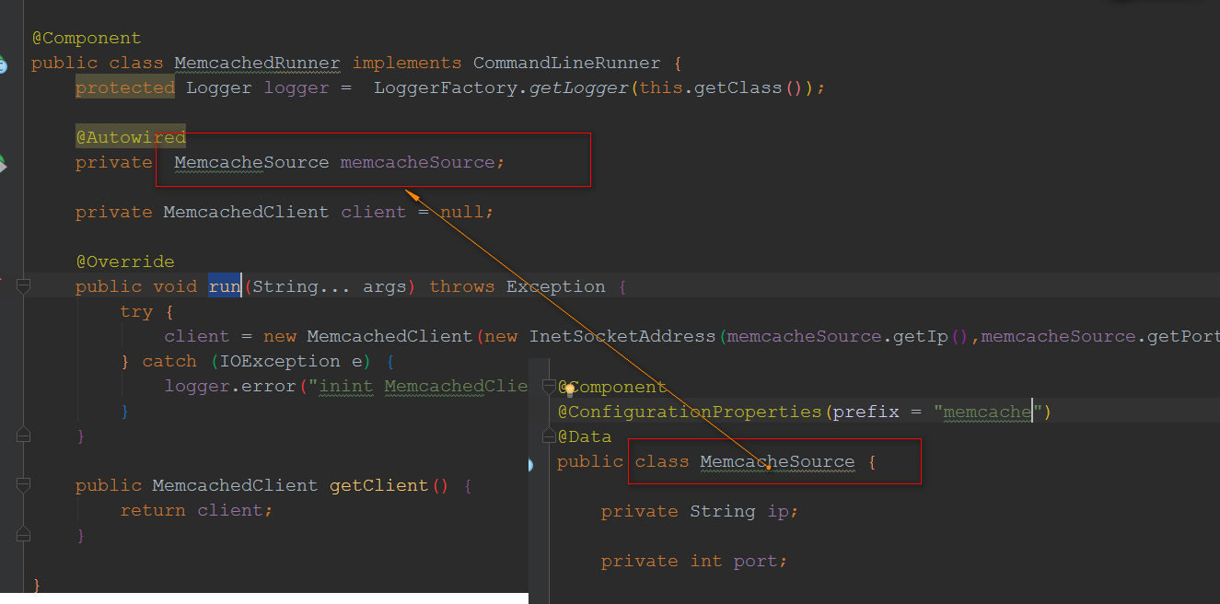Select the highlighted protected keyword
Image resolution: width=1220 pixels, height=604 pixels.
point(125,87)
